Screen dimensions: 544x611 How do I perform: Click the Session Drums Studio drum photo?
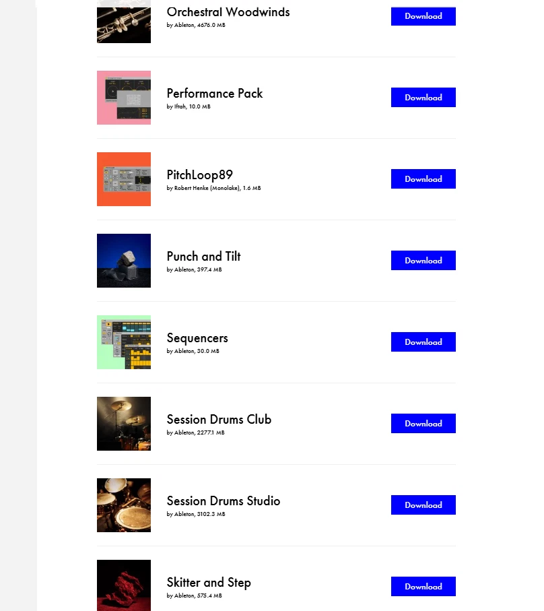(x=124, y=505)
